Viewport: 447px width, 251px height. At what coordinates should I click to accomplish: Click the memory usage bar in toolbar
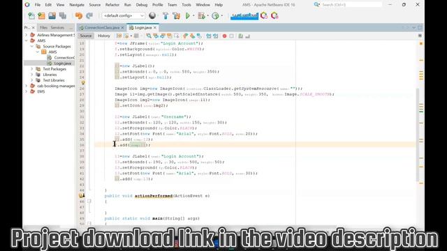pos(244,16)
